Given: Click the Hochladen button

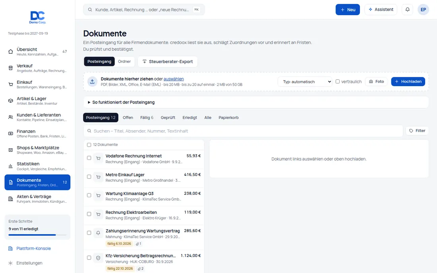Looking at the screenshot, I should pos(408,81).
